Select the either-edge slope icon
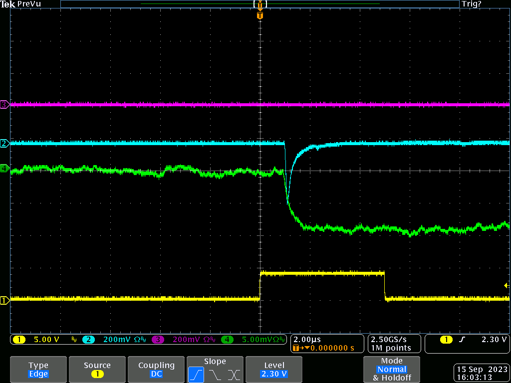The image size is (511, 383). pos(234,375)
